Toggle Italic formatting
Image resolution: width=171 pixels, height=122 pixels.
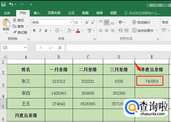click(x=41, y=31)
